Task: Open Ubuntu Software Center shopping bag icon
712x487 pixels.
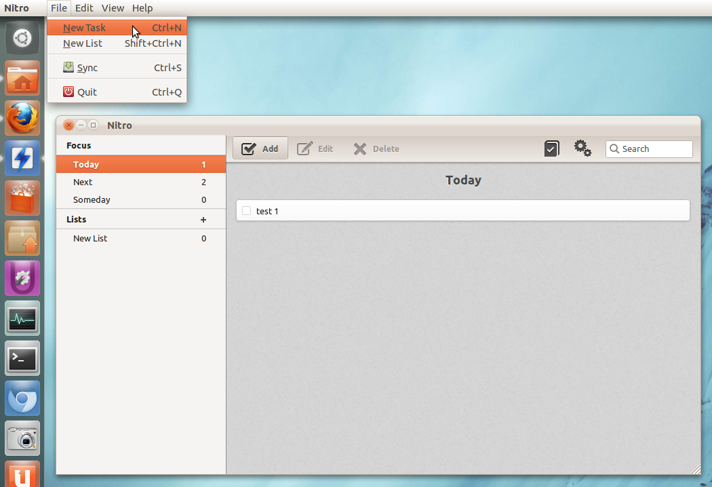Action: pos(22,198)
